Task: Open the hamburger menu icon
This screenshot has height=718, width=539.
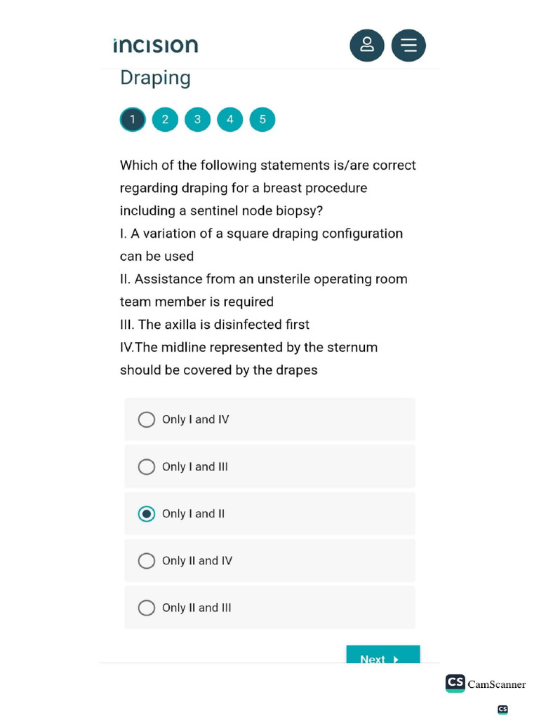Action: [x=408, y=46]
